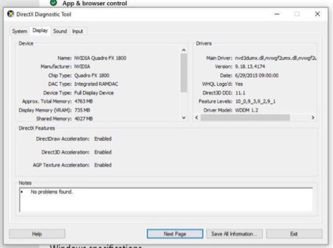The image size is (333, 248).
Task: Select the Display tab
Action: click(40, 31)
